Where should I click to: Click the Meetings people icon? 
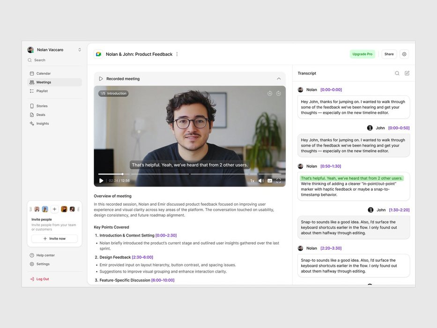(32, 82)
